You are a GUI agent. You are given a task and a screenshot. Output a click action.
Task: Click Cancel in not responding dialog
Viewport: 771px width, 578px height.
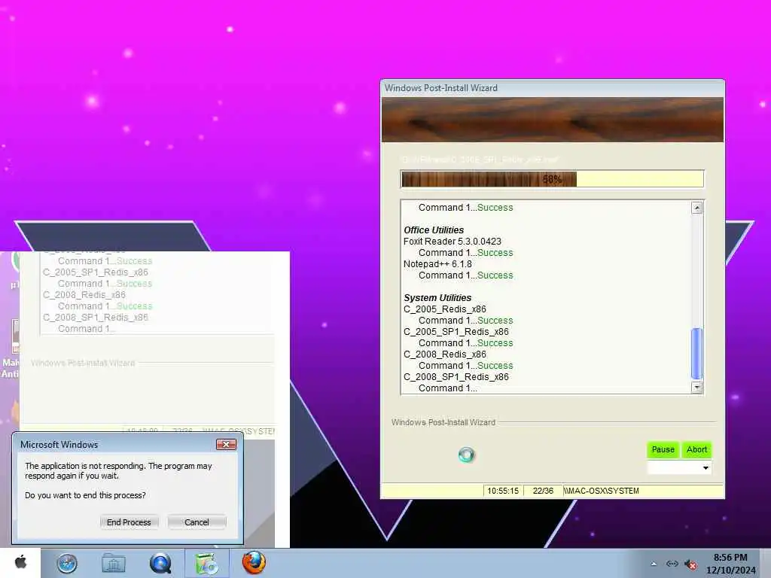pyautogui.click(x=197, y=522)
